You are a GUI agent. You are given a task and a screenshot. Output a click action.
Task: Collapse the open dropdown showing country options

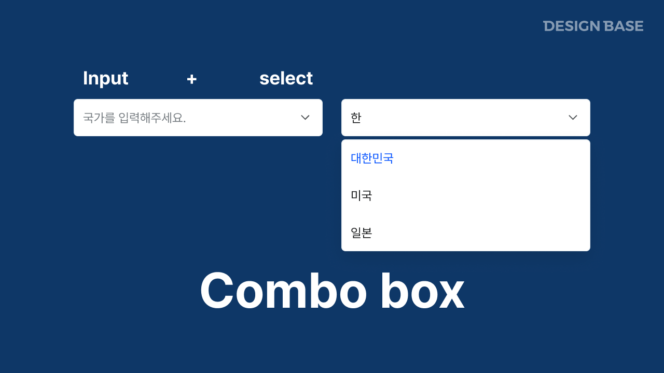point(573,118)
